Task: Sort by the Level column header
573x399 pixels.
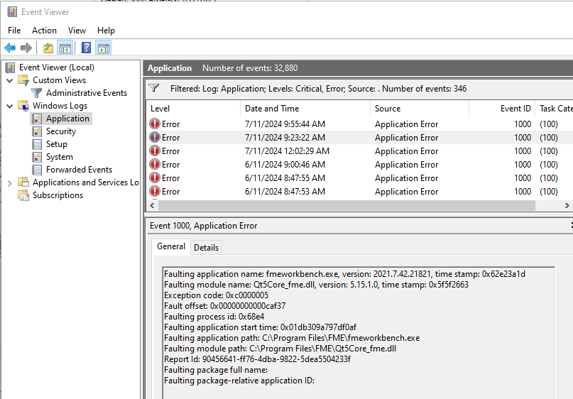Action: point(193,109)
